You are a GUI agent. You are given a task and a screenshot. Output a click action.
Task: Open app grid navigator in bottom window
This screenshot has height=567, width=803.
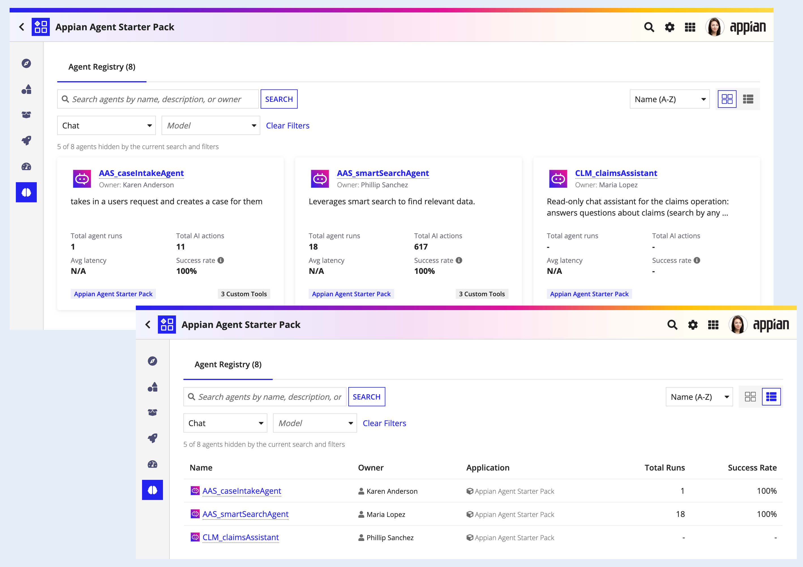pos(713,325)
